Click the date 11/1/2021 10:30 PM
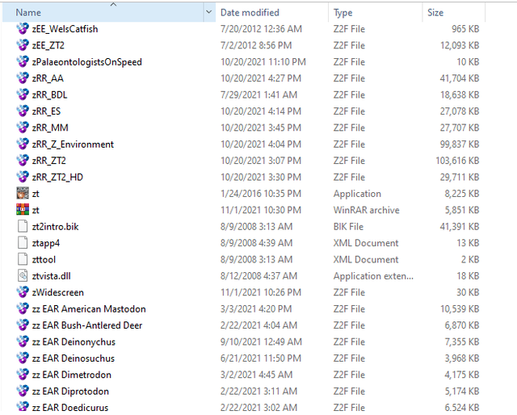Screen dimensions: 517x415 coord(261,210)
